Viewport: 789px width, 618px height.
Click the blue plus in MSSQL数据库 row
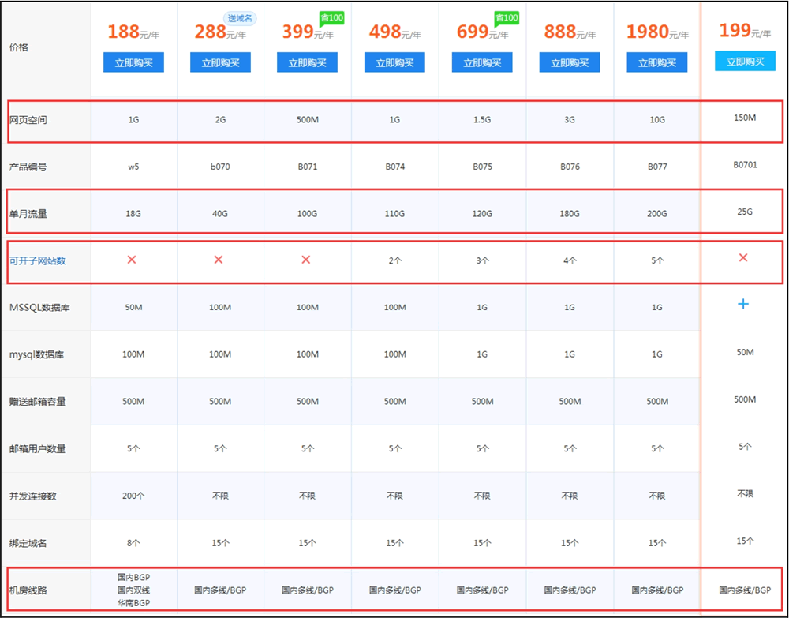743,304
